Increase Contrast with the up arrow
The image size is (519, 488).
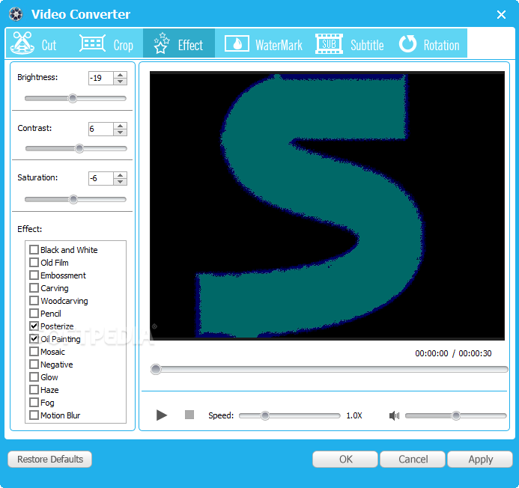pos(120,126)
